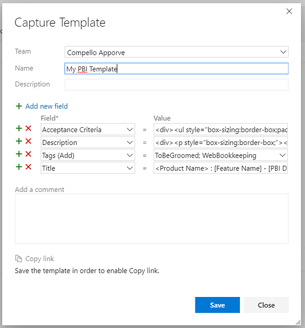Click inside the Add a comment box

click(x=151, y=218)
